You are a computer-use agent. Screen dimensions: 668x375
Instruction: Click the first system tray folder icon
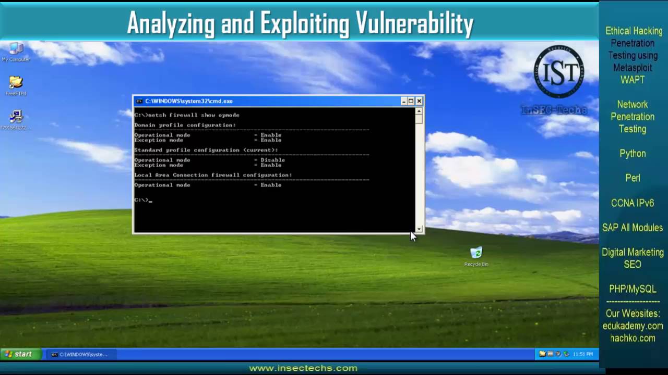[543, 354]
